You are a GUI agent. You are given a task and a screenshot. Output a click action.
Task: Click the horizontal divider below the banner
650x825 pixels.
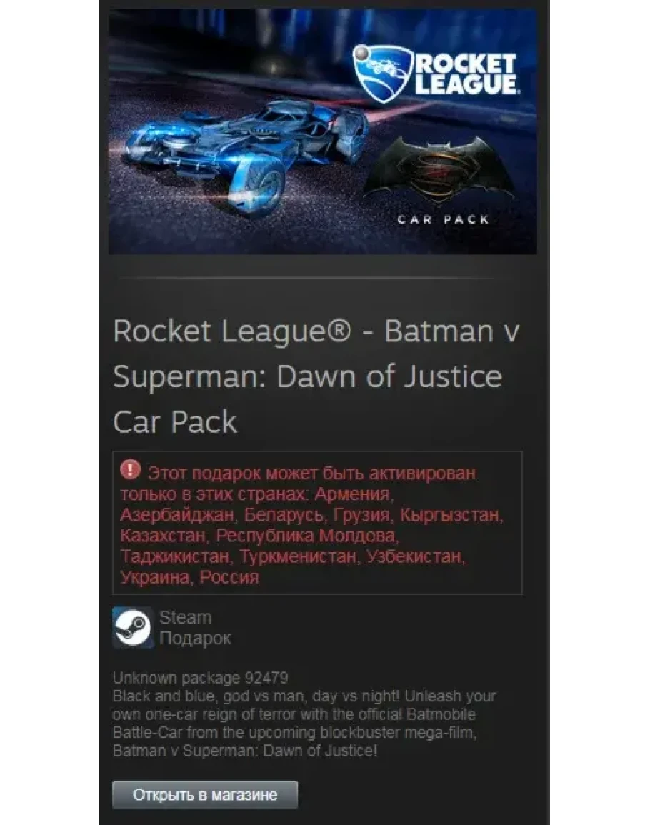tap(306, 277)
